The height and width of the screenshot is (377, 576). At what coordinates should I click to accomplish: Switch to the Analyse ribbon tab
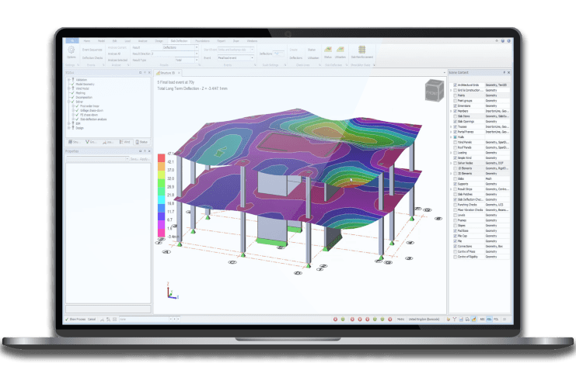[143, 40]
